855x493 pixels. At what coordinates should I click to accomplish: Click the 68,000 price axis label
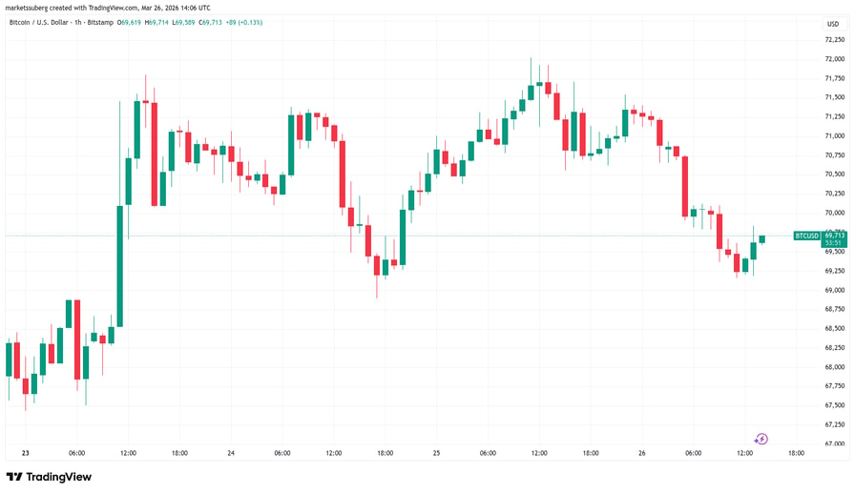pos(834,367)
